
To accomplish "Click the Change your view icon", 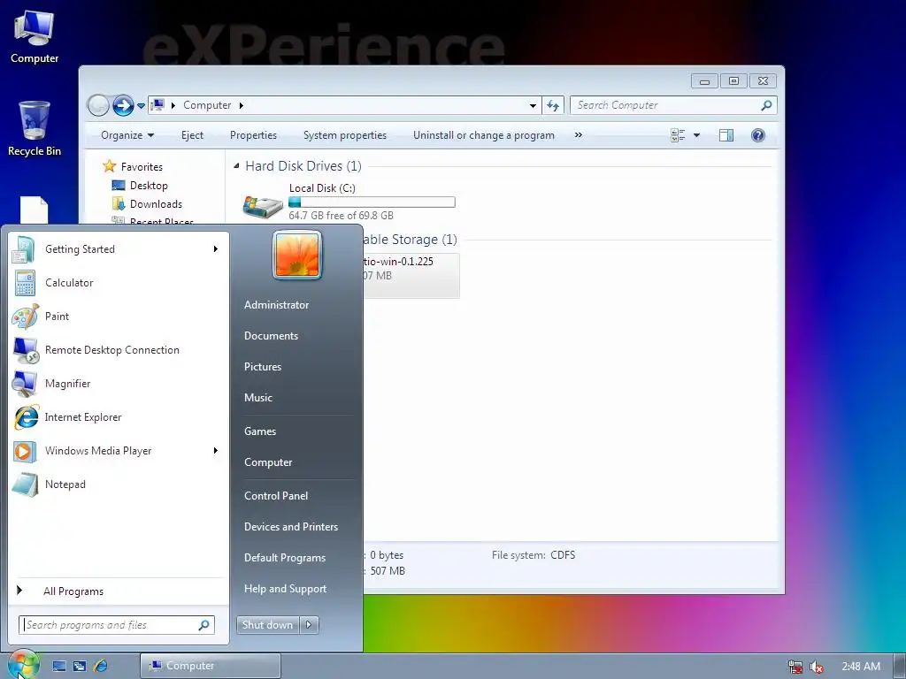I will point(678,135).
